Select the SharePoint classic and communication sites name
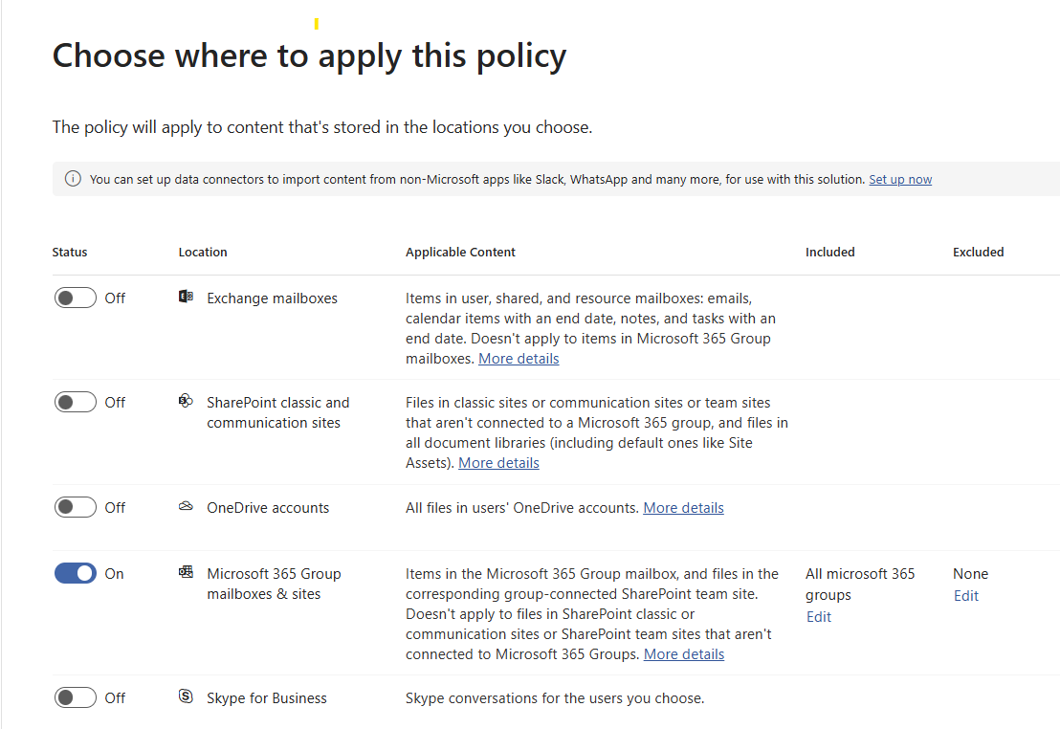Screen dimensions: 1060x729 pyautogui.click(x=277, y=412)
